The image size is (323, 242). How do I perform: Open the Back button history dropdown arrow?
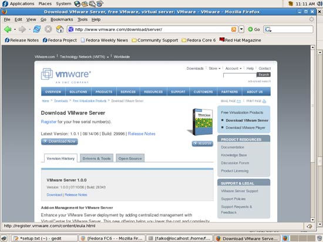[x=15, y=29]
